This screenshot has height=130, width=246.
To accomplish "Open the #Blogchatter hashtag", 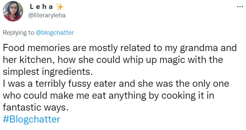I will (31, 119).
